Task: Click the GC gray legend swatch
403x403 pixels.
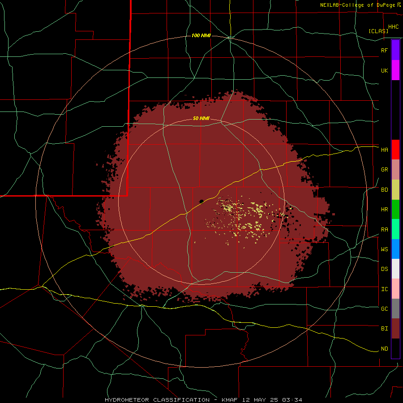Action: (395, 309)
